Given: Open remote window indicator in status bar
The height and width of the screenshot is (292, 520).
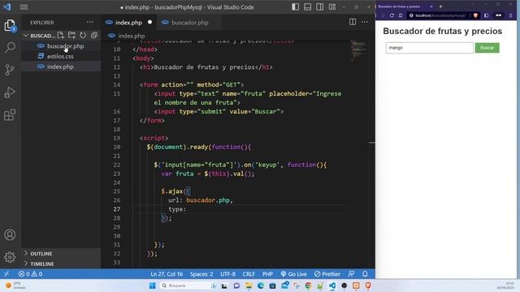Looking at the screenshot, I should (x=6, y=274).
